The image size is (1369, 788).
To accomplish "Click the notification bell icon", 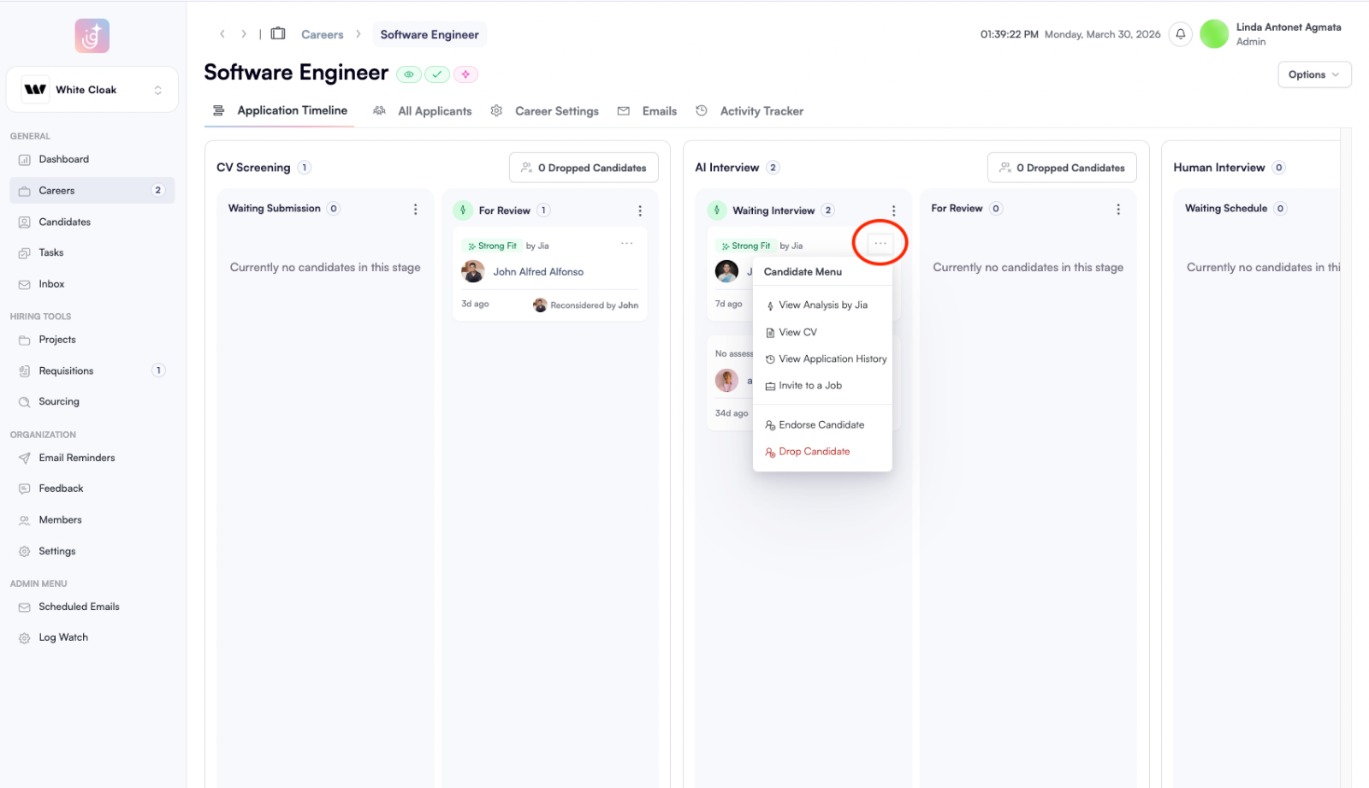I will coord(1180,34).
